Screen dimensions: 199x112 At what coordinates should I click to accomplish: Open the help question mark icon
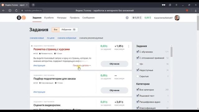pos(127,18)
